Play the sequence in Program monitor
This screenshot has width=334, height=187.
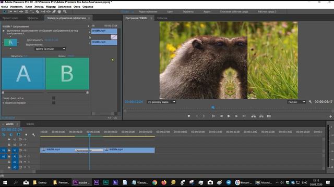[229, 116]
